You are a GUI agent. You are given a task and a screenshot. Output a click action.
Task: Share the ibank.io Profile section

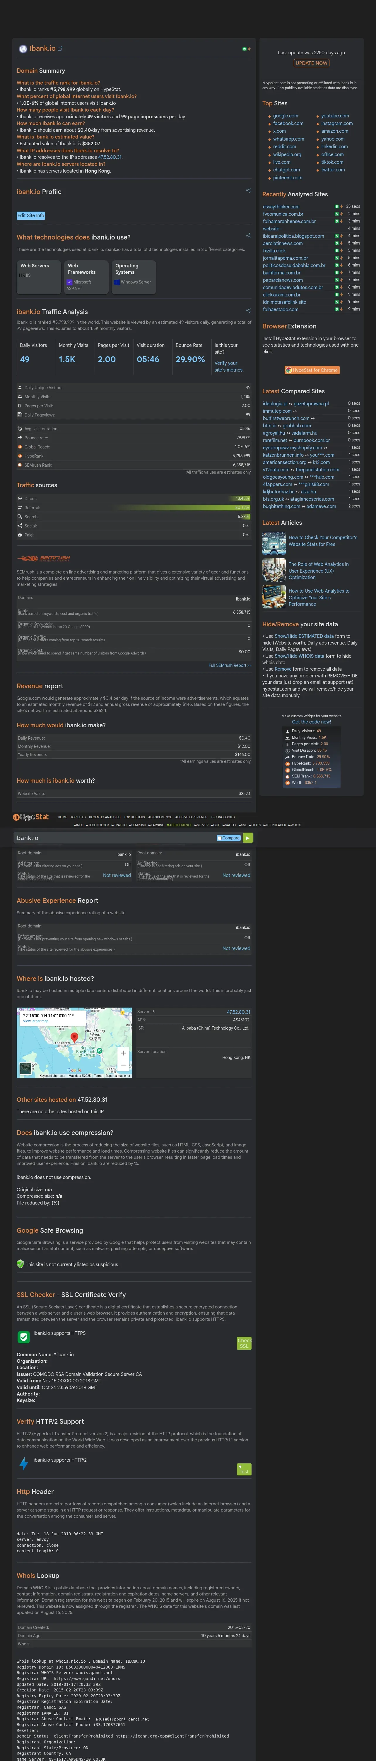(x=248, y=191)
